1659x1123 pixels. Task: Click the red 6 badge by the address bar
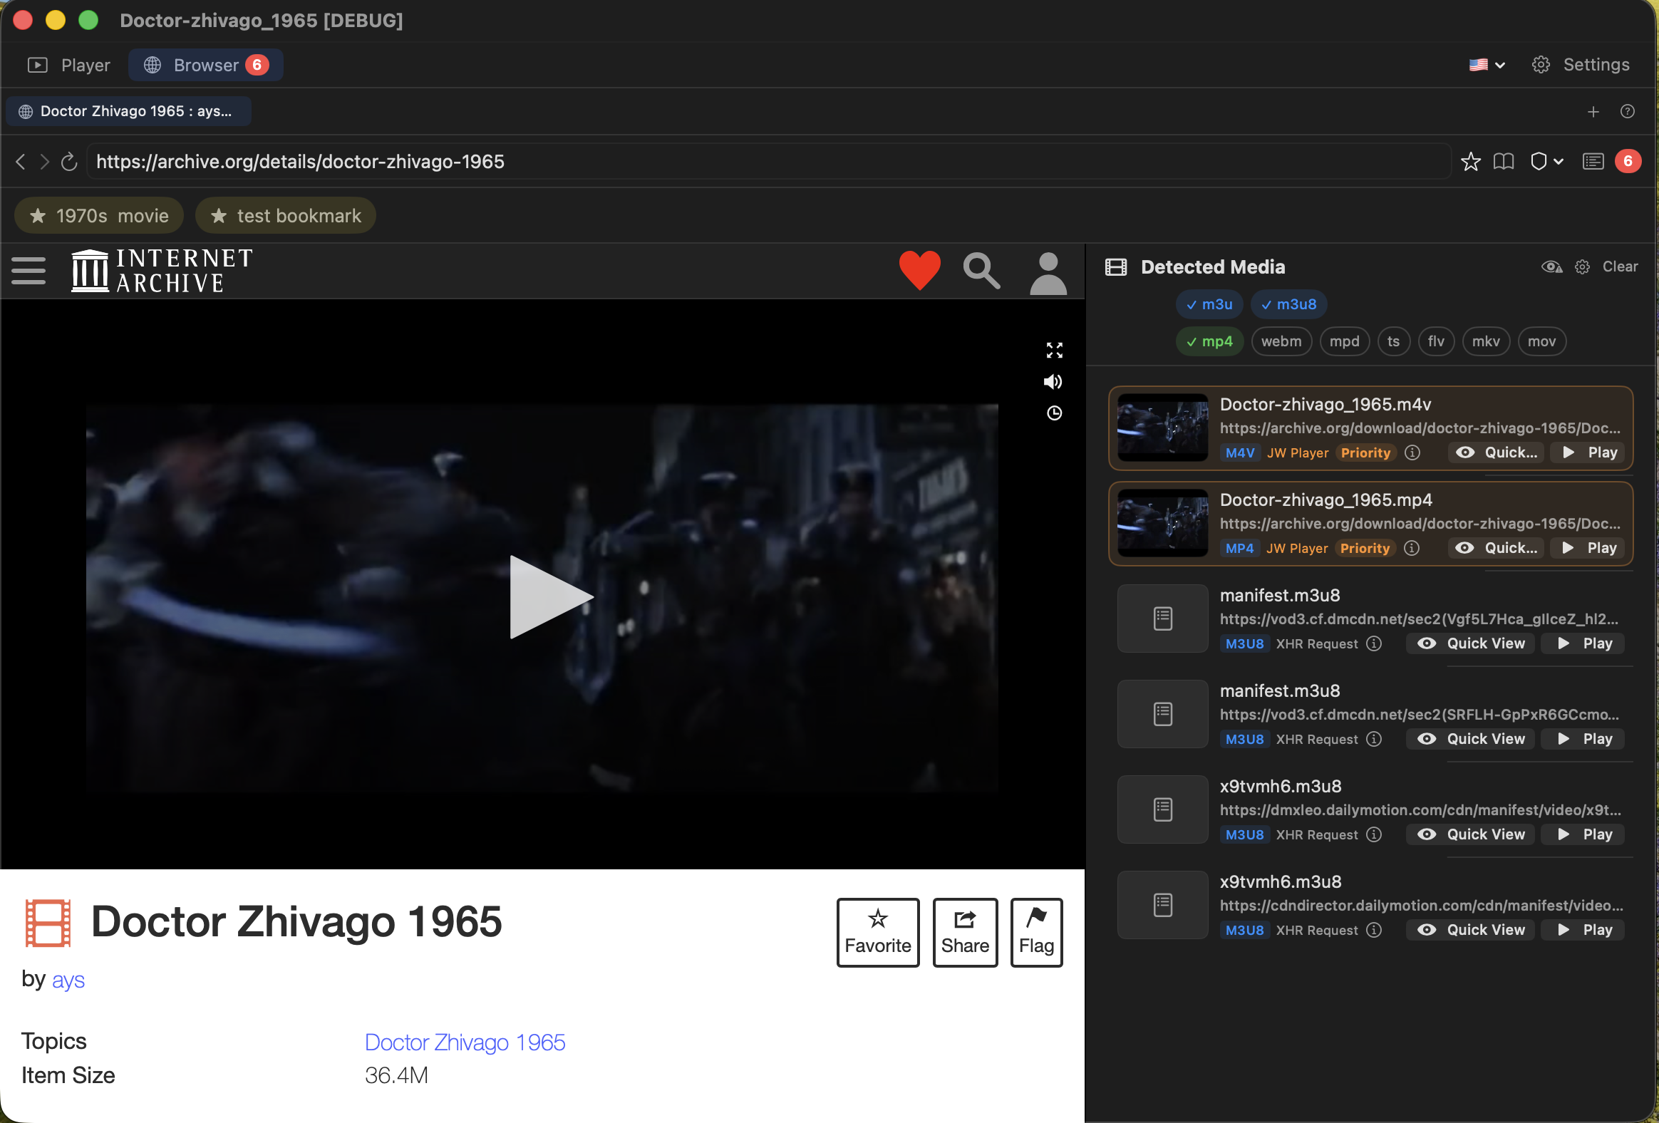pos(1628,161)
